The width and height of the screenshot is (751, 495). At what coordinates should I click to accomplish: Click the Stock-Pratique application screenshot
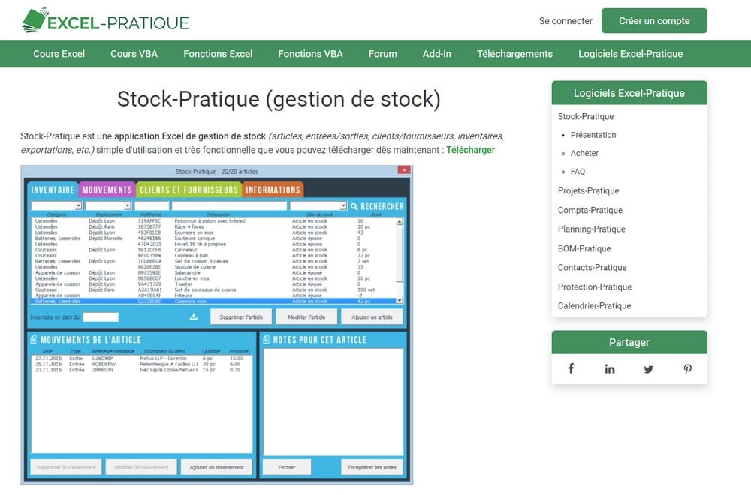click(x=216, y=325)
